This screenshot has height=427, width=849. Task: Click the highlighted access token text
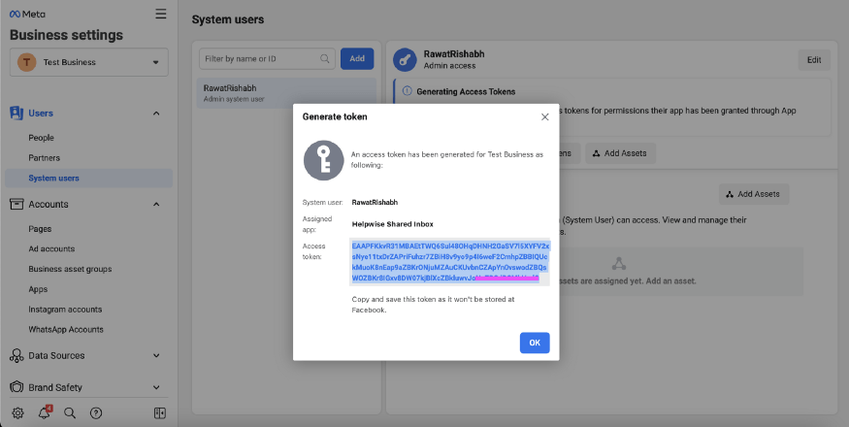449,262
